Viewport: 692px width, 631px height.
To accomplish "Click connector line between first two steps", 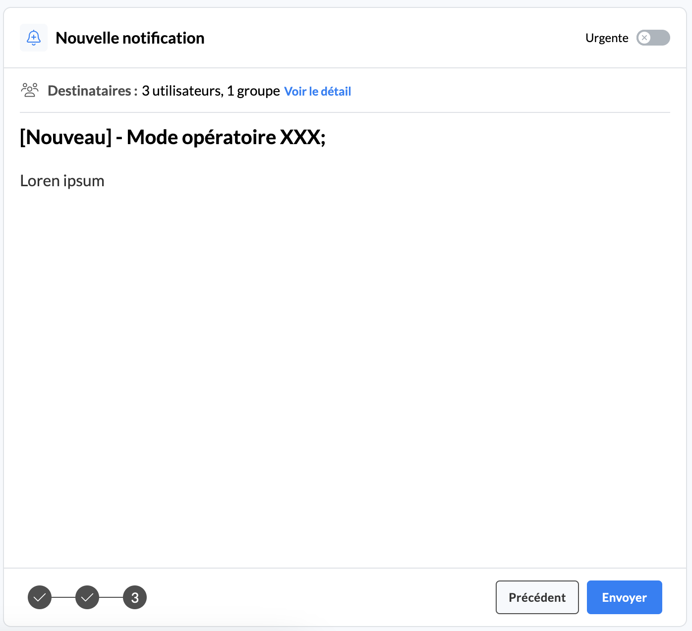I will (63, 597).
